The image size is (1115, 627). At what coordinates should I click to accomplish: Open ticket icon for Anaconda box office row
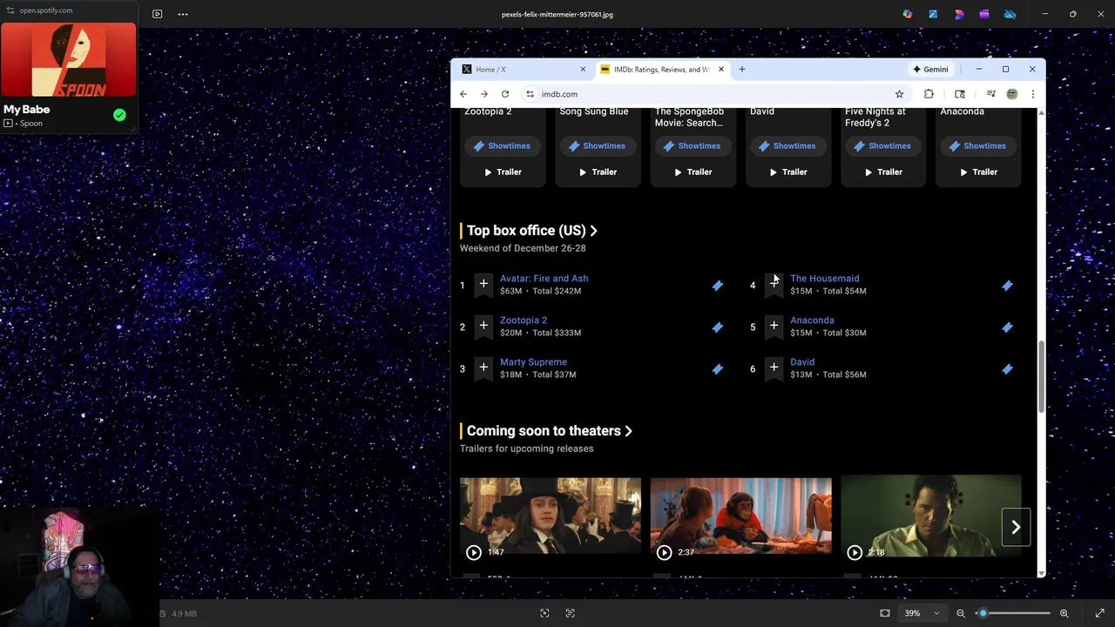[1007, 327]
